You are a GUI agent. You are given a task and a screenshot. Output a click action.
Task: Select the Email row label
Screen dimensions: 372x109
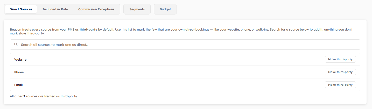click(18, 85)
